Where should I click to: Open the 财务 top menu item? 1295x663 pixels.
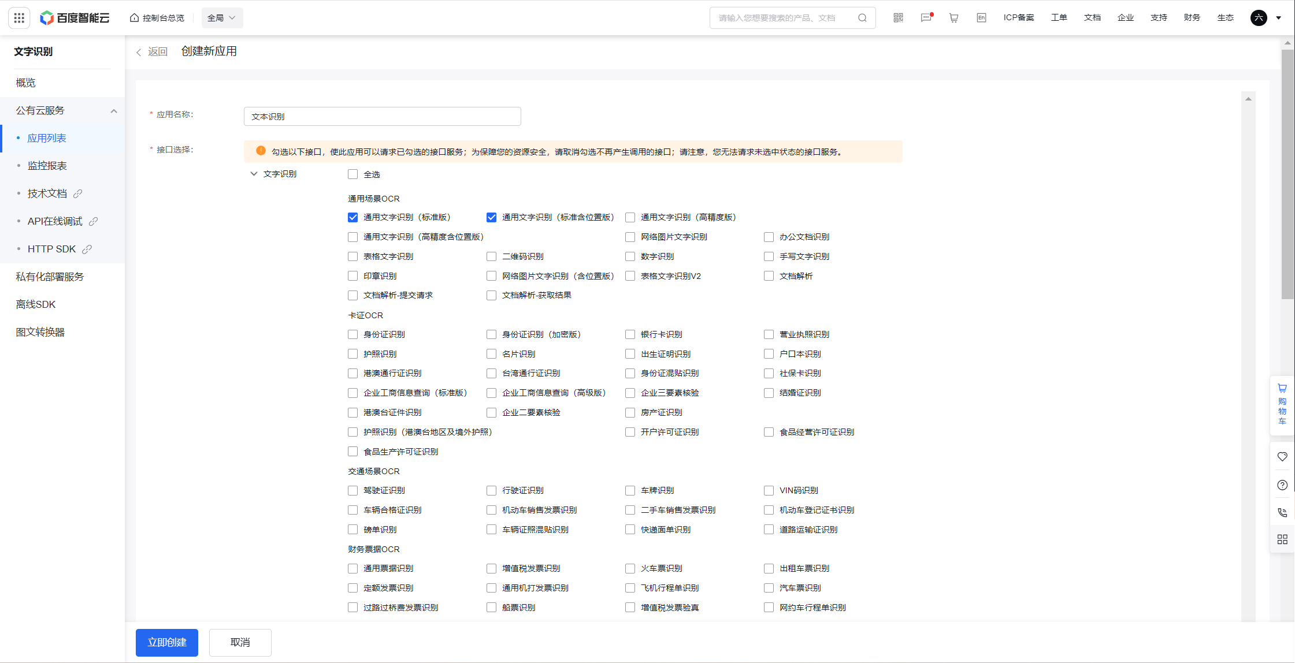point(1192,18)
